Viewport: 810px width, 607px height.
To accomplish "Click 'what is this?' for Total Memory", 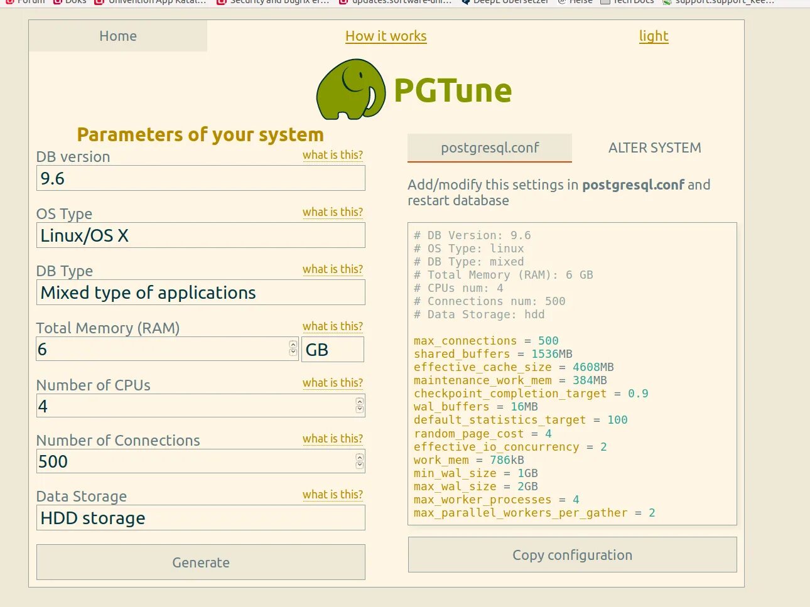I will click(333, 326).
